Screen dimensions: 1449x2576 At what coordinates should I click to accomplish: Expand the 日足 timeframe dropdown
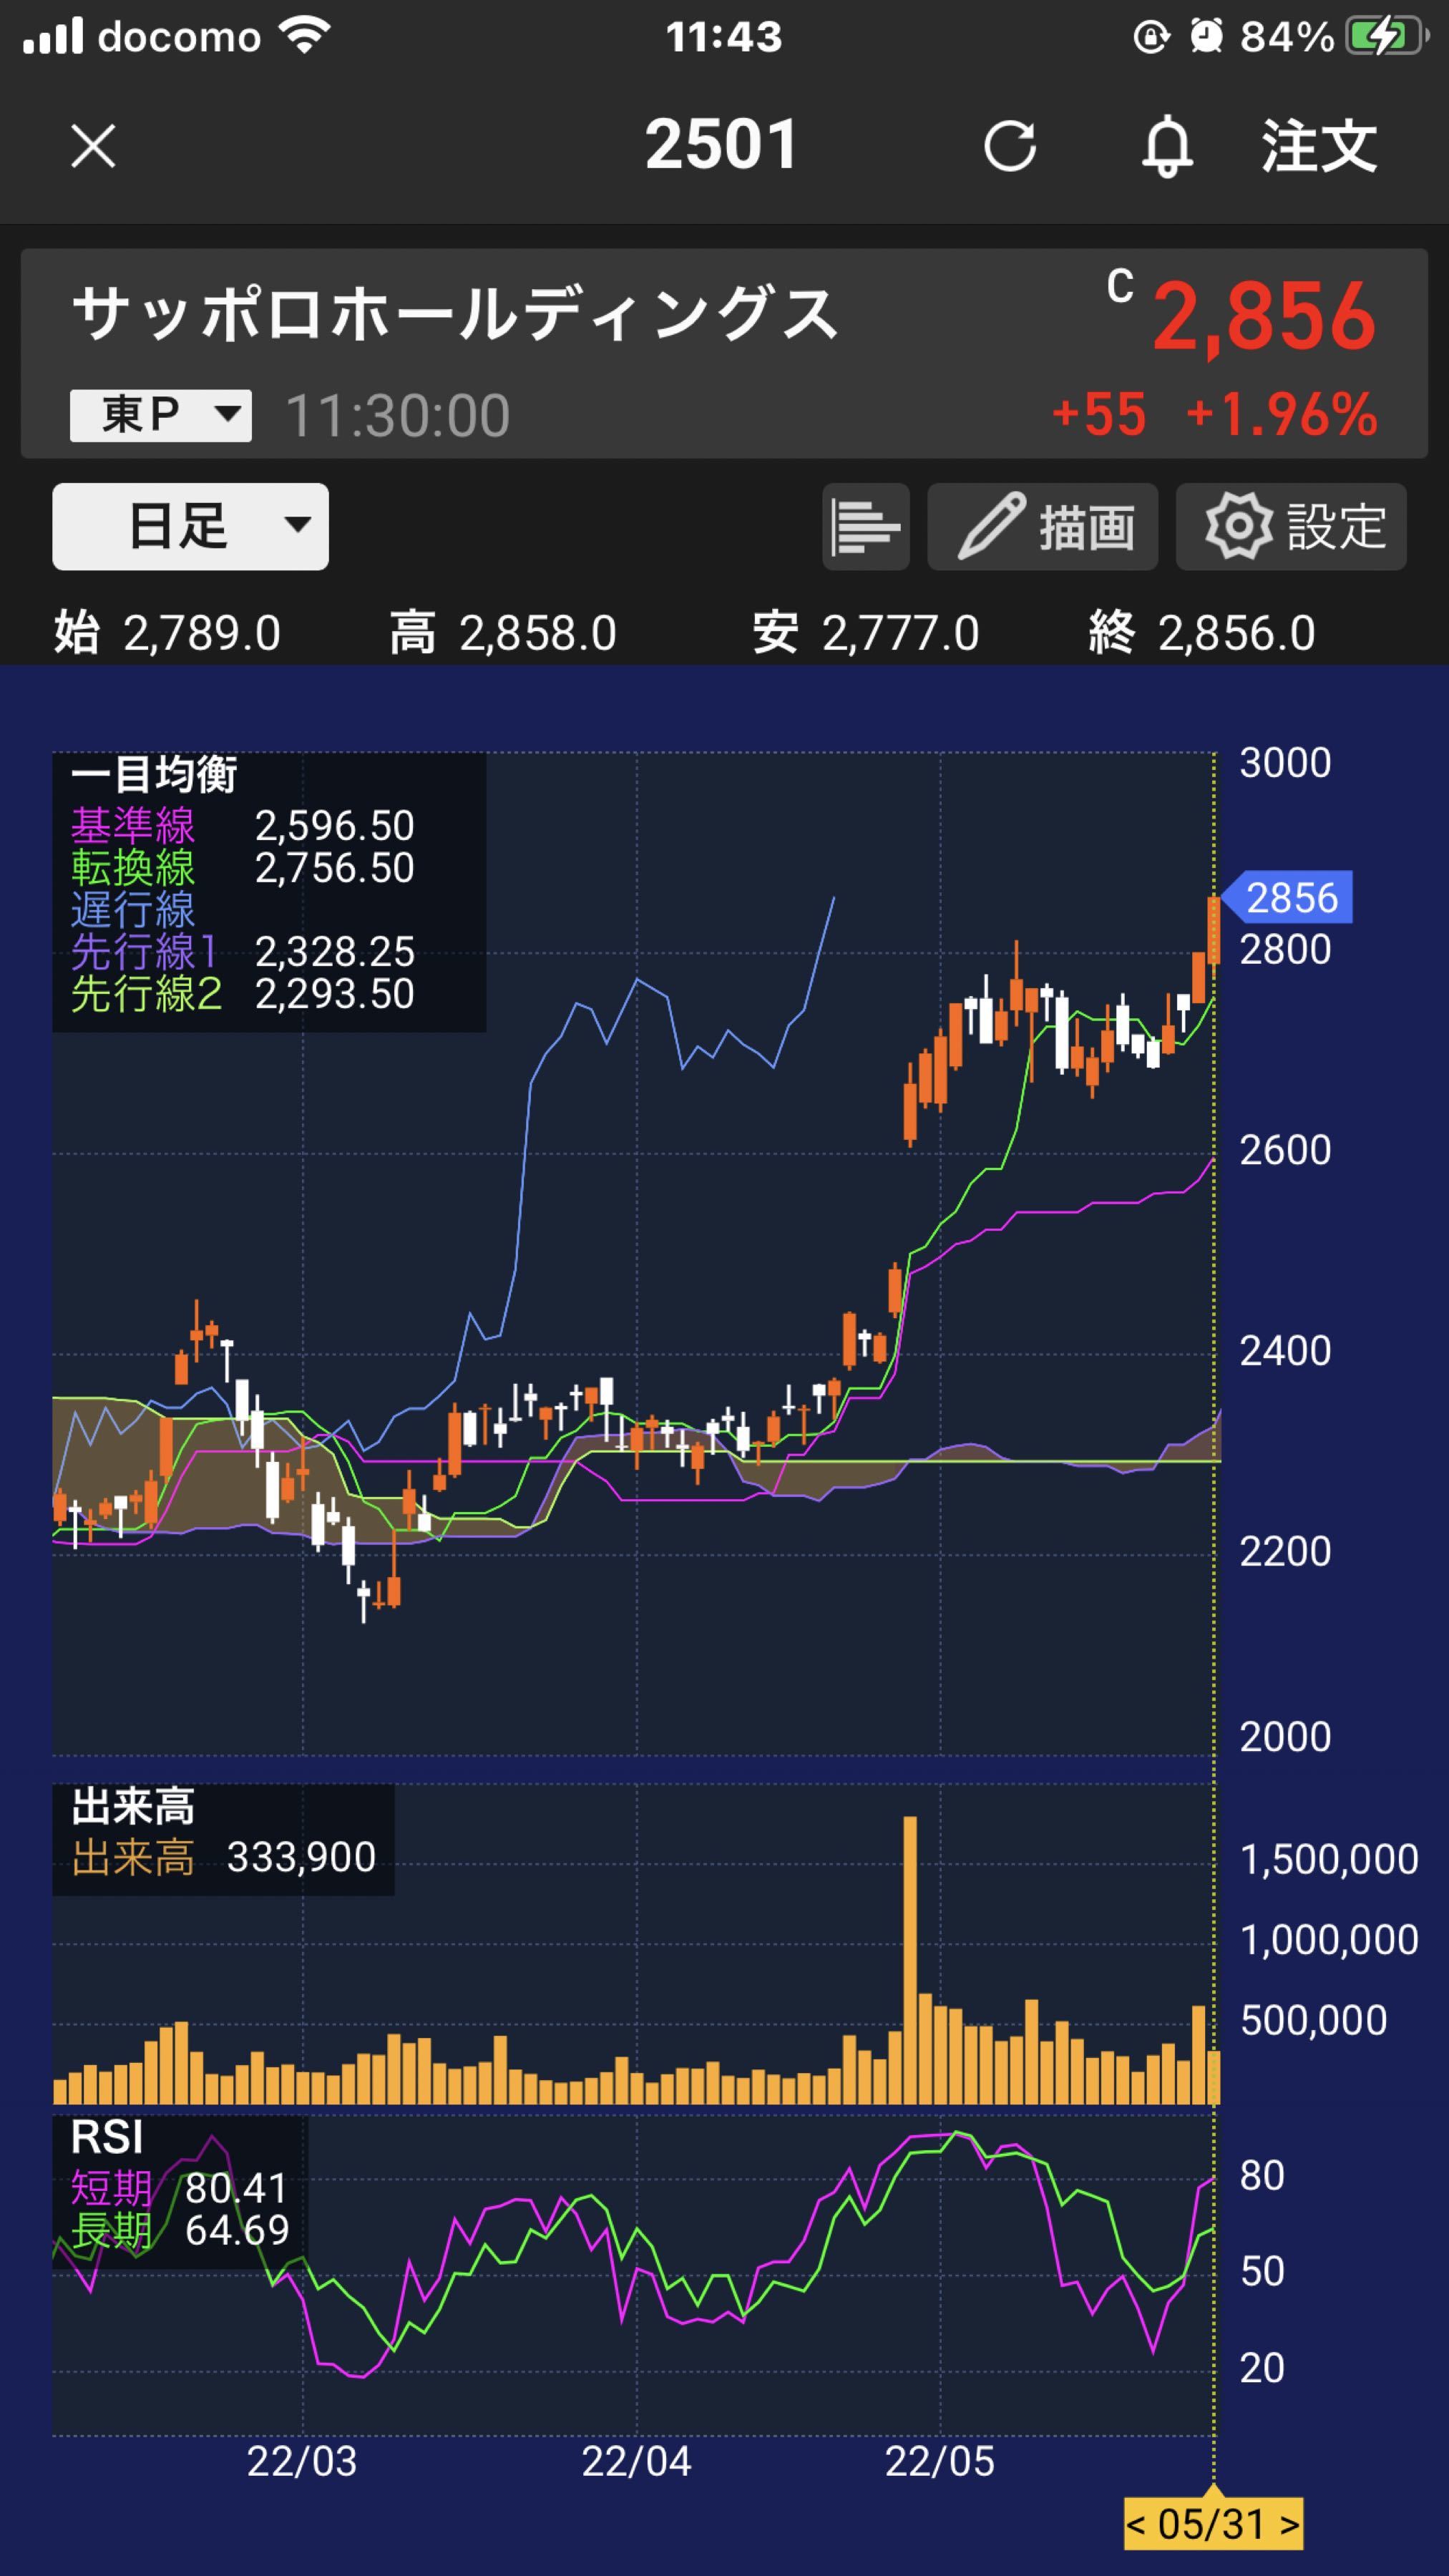[x=190, y=527]
